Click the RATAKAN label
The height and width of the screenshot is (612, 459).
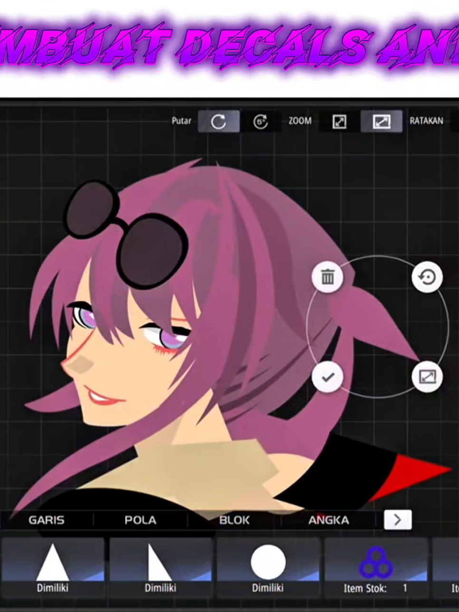[x=426, y=121]
